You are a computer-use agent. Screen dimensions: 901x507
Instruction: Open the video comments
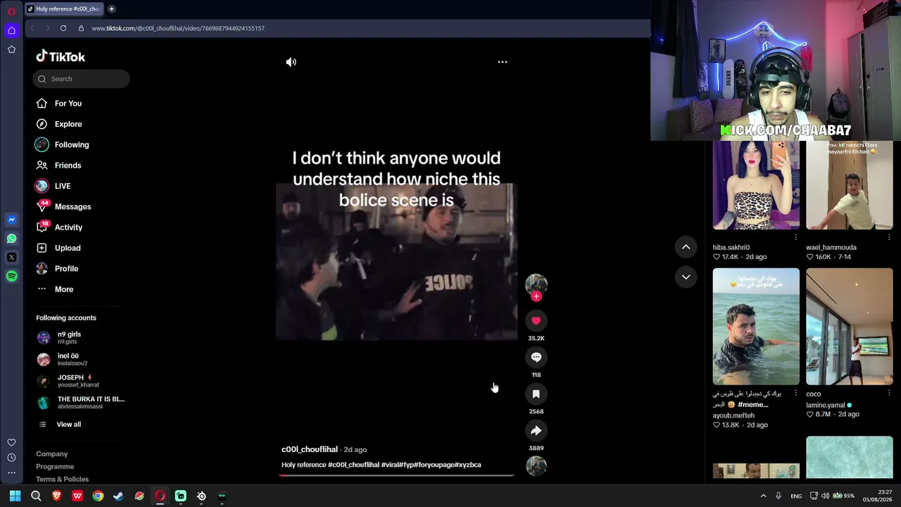[x=536, y=357]
